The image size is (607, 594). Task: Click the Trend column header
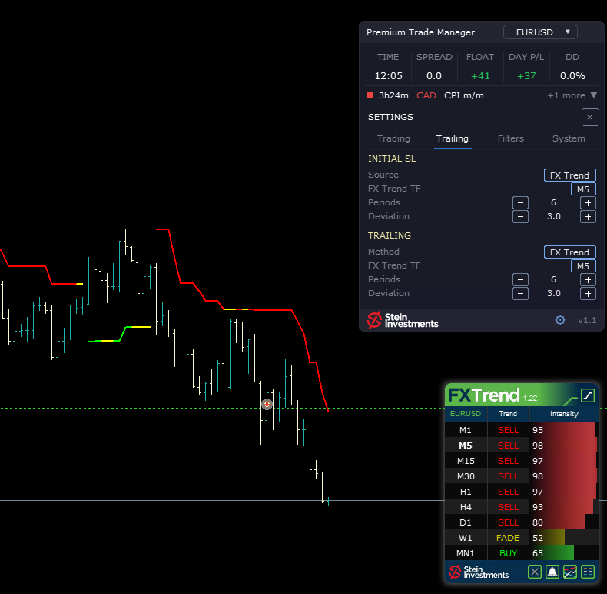[x=508, y=414]
